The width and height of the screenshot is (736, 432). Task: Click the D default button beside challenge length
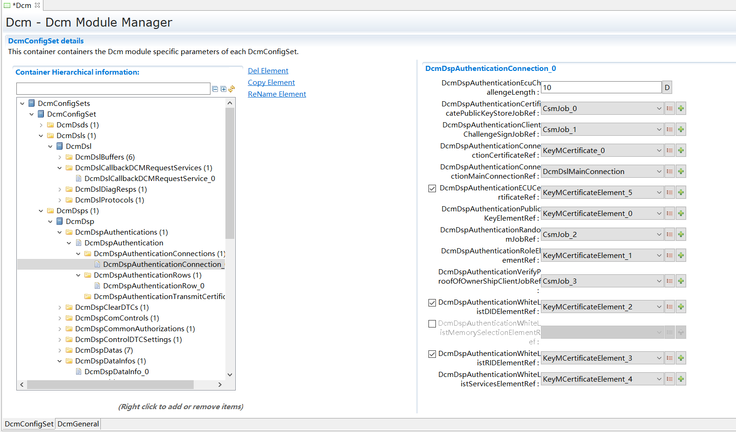point(667,88)
